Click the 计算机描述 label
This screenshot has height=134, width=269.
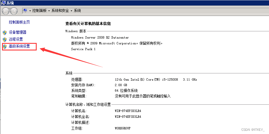(x=80, y=122)
